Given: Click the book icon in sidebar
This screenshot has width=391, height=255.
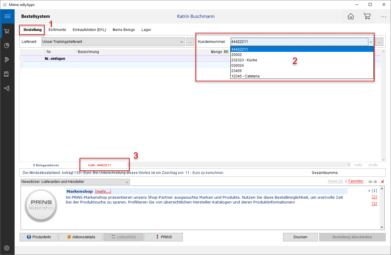Looking at the screenshot, I should [7, 74].
